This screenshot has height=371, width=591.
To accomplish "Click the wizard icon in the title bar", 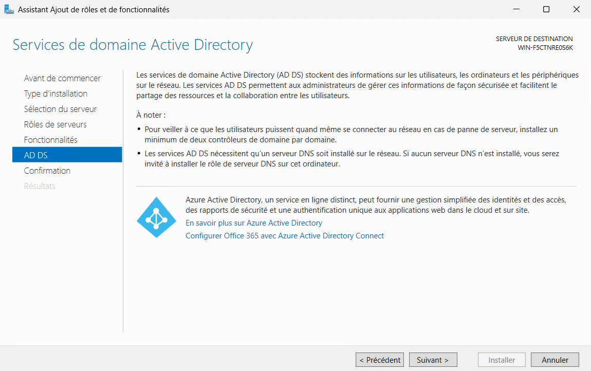I will pyautogui.click(x=9, y=9).
